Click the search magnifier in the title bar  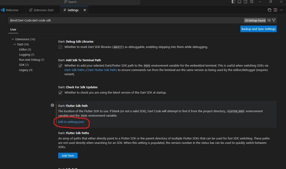[65, 2]
